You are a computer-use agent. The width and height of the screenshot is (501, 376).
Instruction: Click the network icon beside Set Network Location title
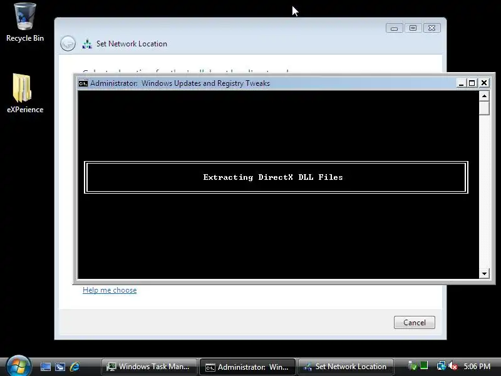click(x=87, y=44)
